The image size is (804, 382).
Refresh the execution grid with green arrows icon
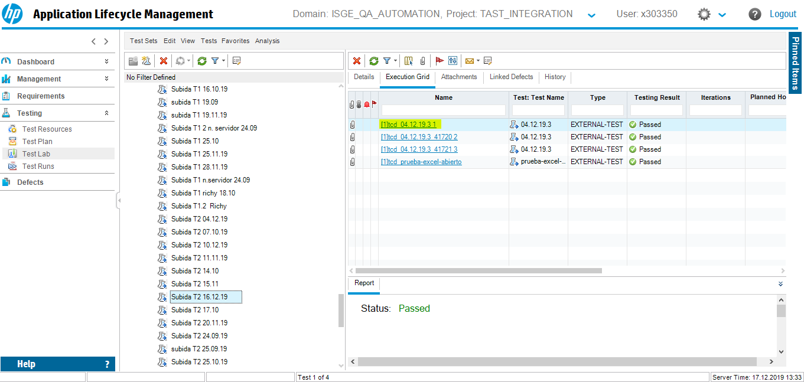click(x=373, y=61)
